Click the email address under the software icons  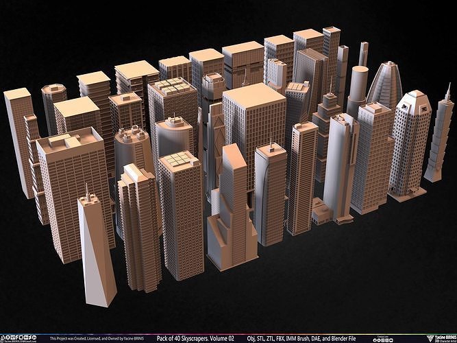click(21, 341)
